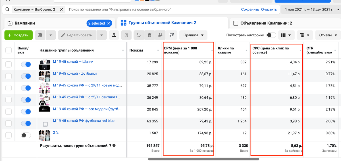The width and height of the screenshot is (341, 161).
Task: Open the Редактировать dropdown arrow
Action: coord(101,35)
